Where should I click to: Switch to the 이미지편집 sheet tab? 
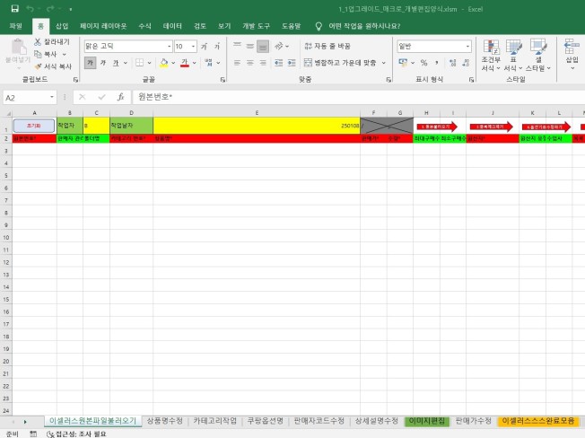tap(426, 420)
